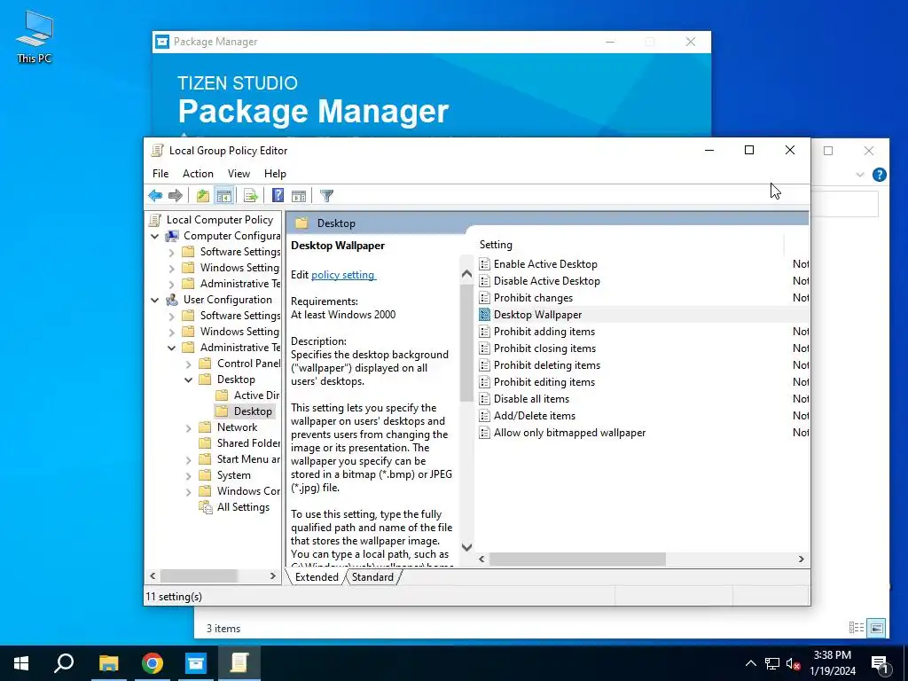Click settings list scroll right arrow

click(801, 559)
